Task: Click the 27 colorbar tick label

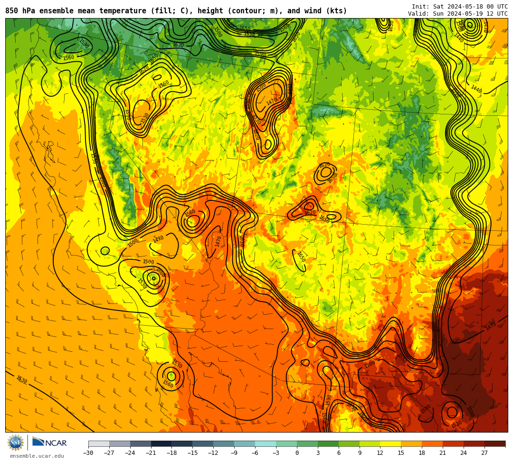Action: [484, 453]
